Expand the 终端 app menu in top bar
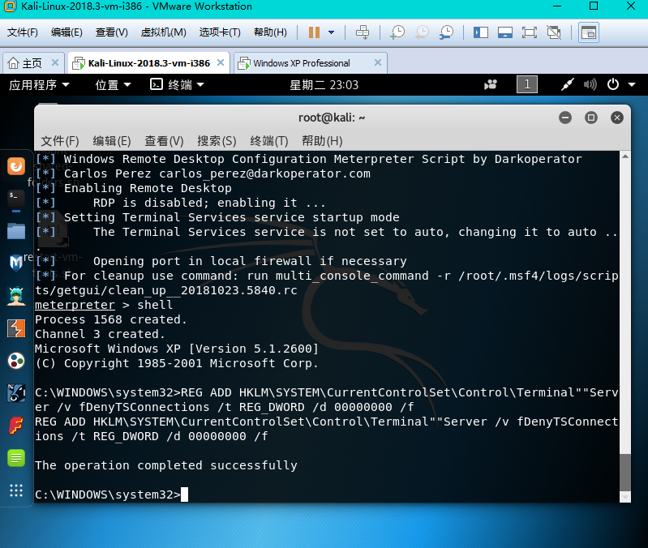Viewport: 648px width, 548px height. click(177, 84)
